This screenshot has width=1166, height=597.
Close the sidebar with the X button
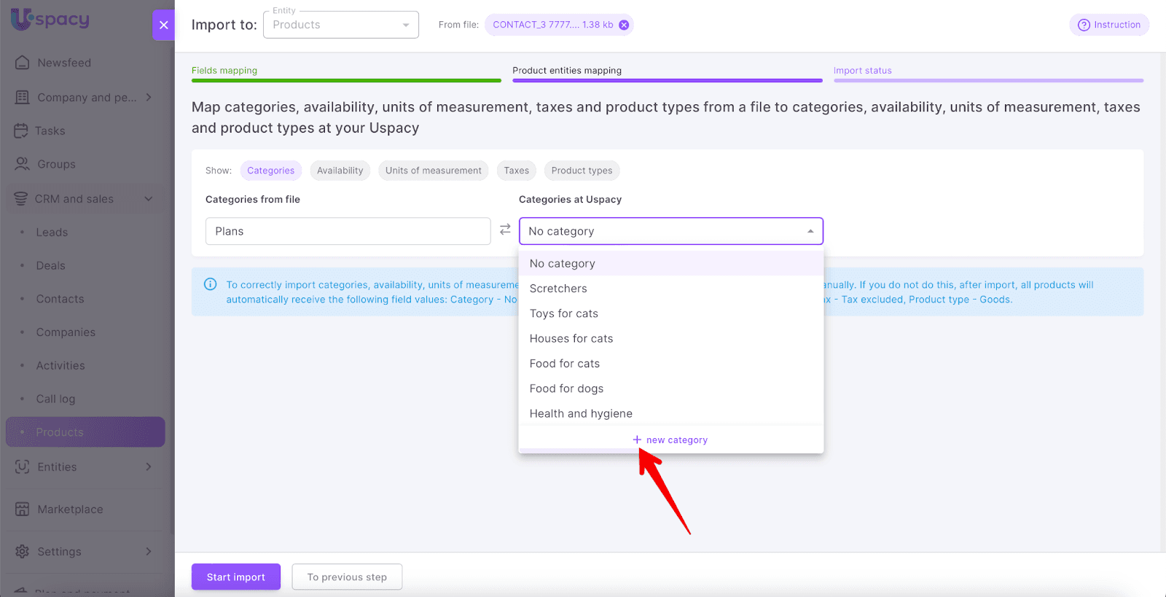tap(164, 25)
